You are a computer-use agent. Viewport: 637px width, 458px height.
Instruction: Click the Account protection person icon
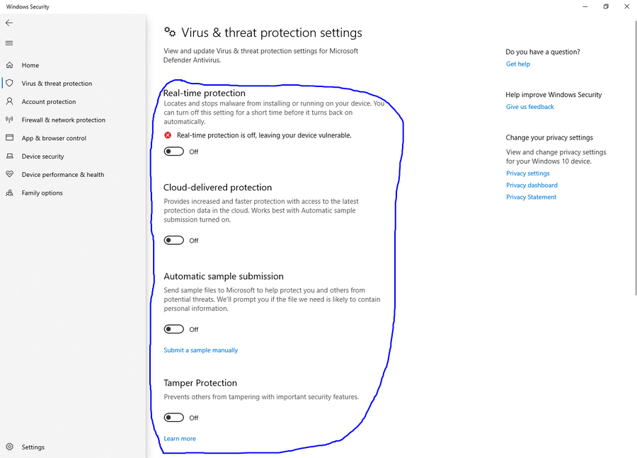coord(10,101)
